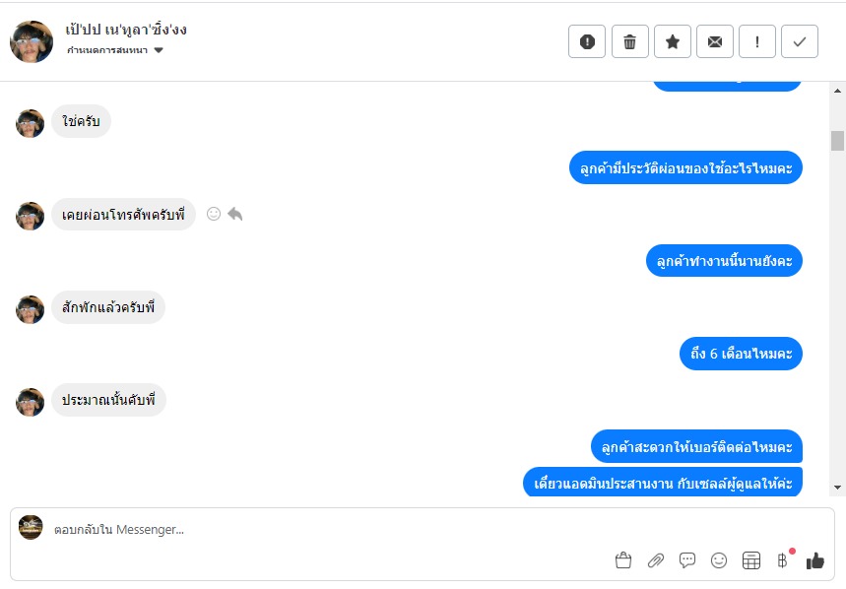The image size is (846, 589).
Task: Open the baht payment request icon
Action: coord(783,560)
